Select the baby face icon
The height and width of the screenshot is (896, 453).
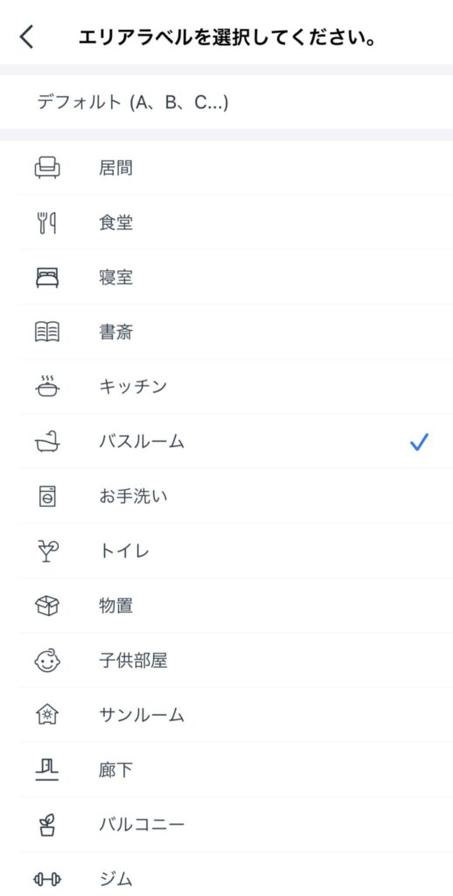47,661
